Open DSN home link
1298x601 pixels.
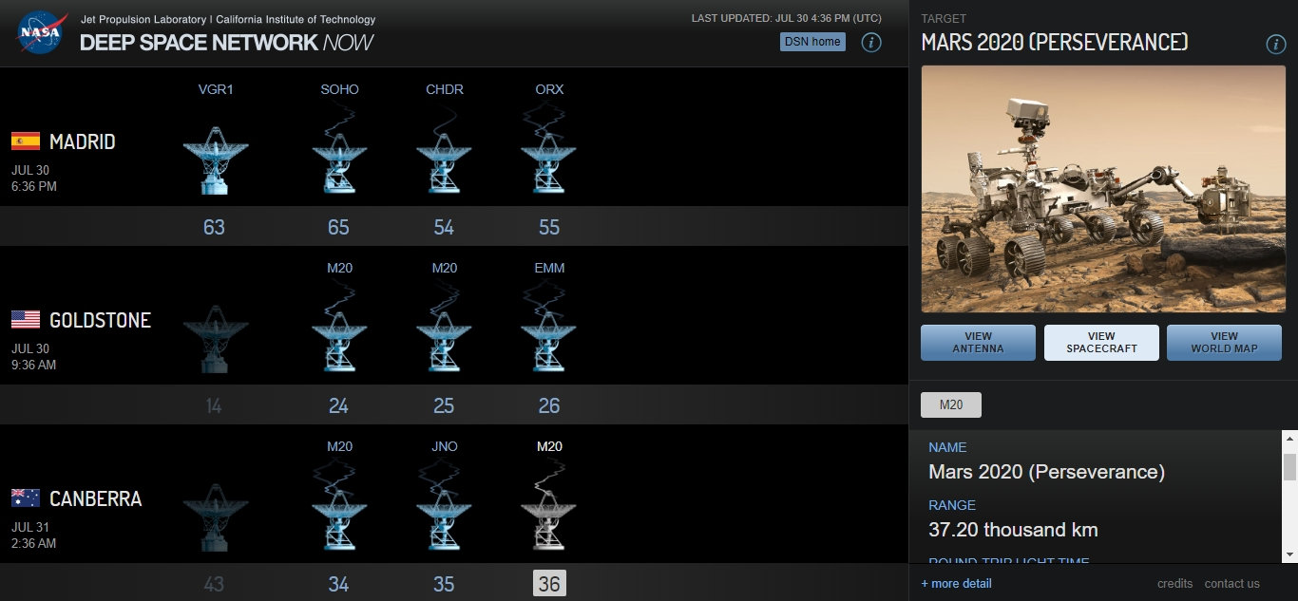tap(812, 42)
